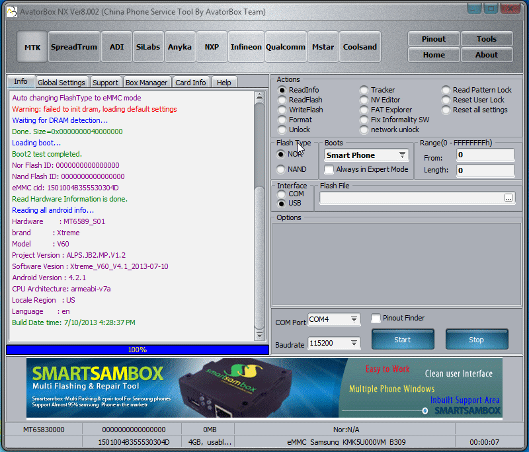529x452 pixels.
Task: Click 'eMMC cid: 1501004B355530304D' log line
Action: [x=65, y=188]
